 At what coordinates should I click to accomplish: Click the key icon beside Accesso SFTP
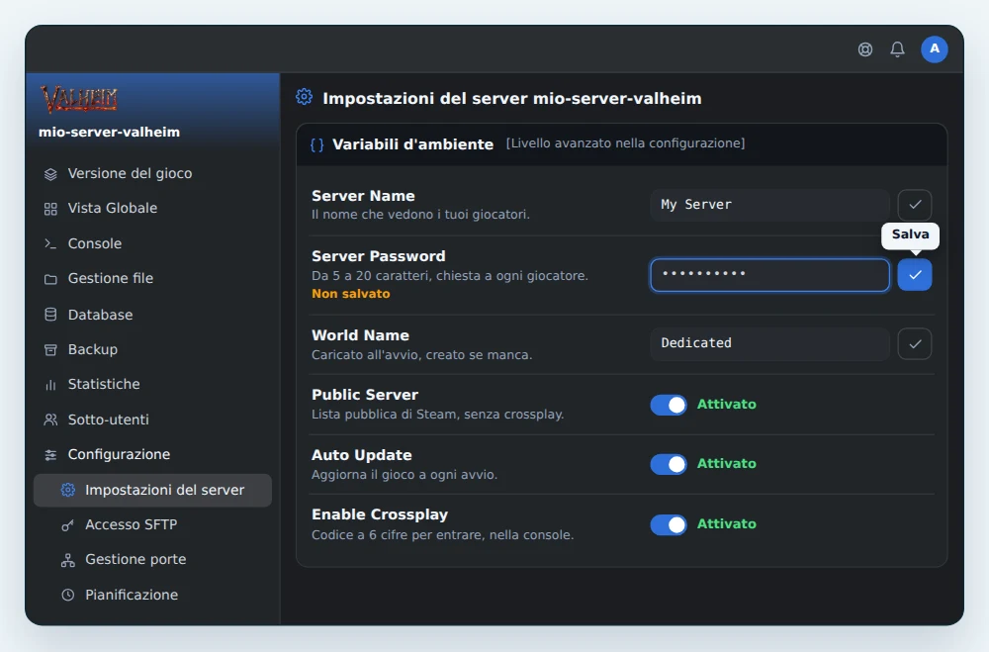coord(68,525)
